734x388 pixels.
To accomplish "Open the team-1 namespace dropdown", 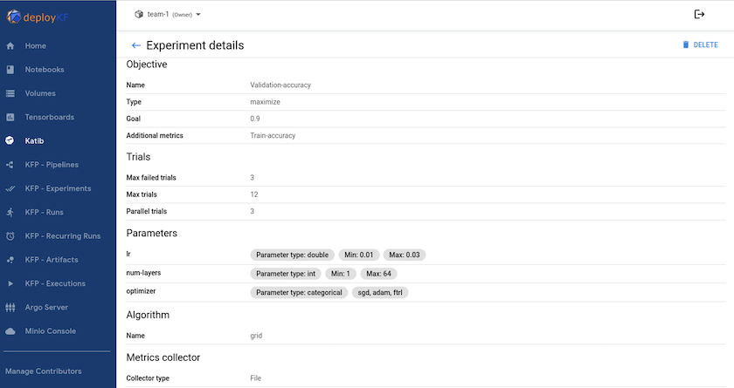I will [169, 14].
